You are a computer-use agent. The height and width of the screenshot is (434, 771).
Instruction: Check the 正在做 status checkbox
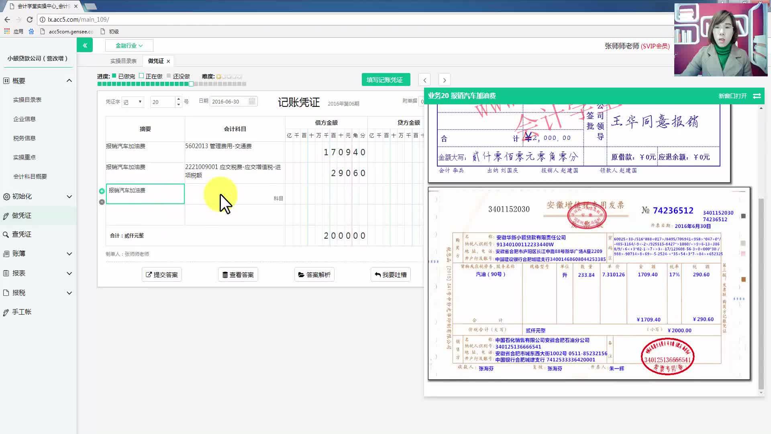tap(141, 75)
